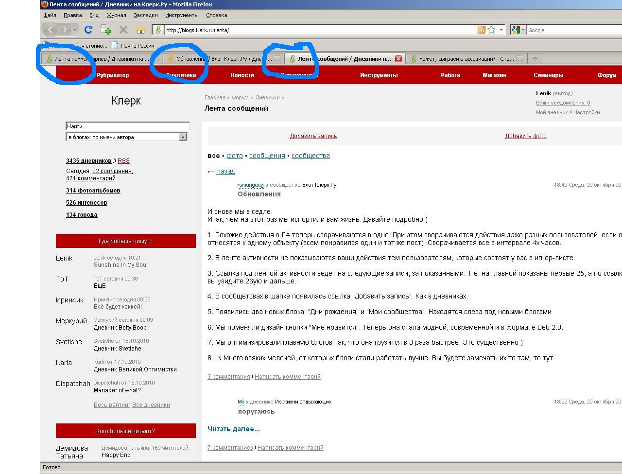Open Ваши уведомления: 0 link
Viewport: 622px width, 474px height.
coord(563,103)
